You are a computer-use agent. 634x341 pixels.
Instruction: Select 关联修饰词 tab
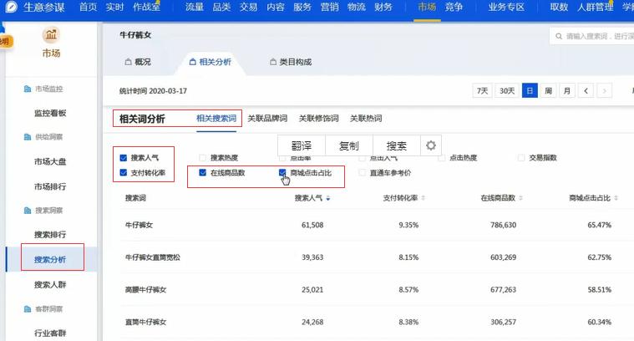[318, 118]
